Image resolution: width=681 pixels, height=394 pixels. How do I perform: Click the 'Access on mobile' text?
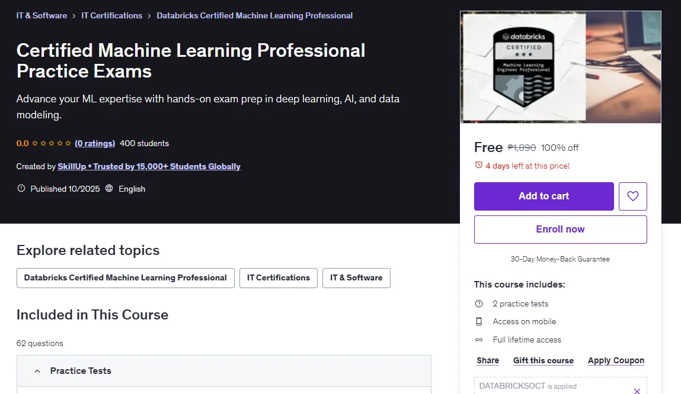pos(524,322)
